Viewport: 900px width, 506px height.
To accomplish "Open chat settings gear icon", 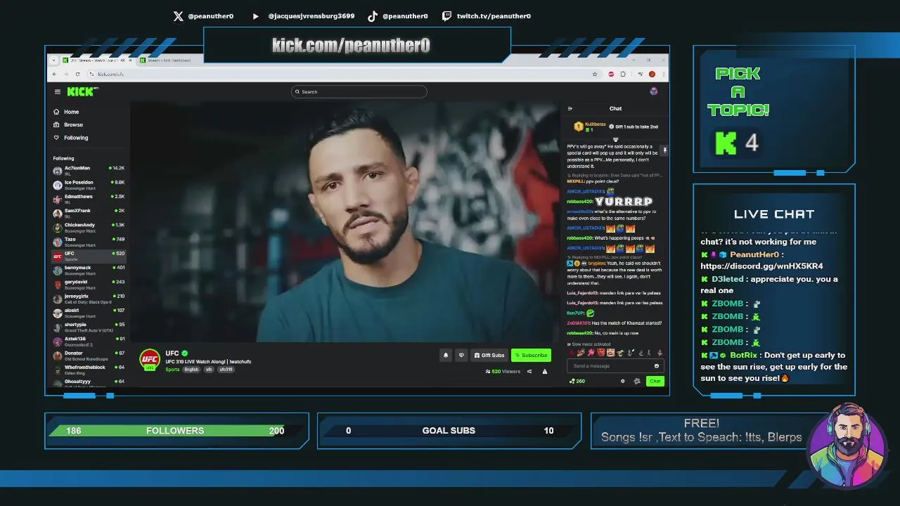I will (622, 381).
